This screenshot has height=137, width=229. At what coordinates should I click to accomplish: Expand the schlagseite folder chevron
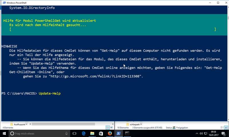tap(141, 124)
